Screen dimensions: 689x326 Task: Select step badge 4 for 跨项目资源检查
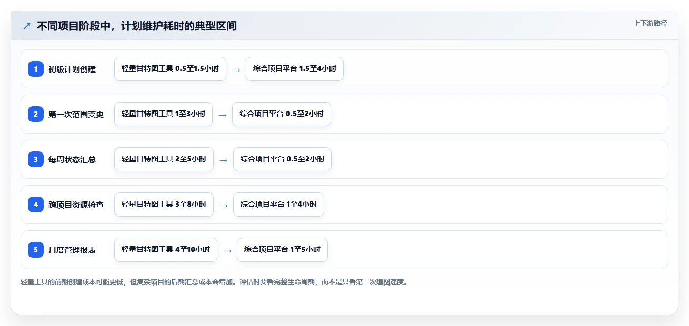(x=36, y=204)
